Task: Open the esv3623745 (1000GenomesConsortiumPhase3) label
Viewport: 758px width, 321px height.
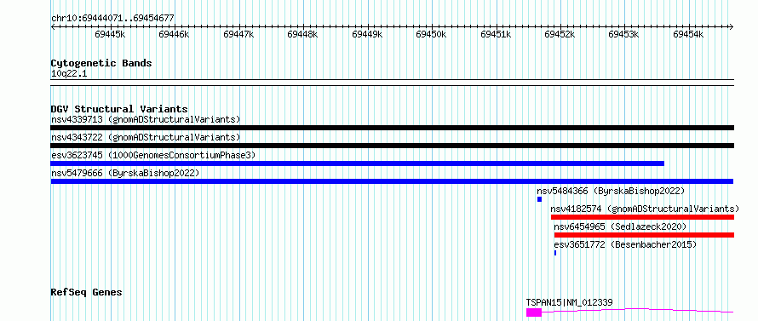Action: pos(153,155)
